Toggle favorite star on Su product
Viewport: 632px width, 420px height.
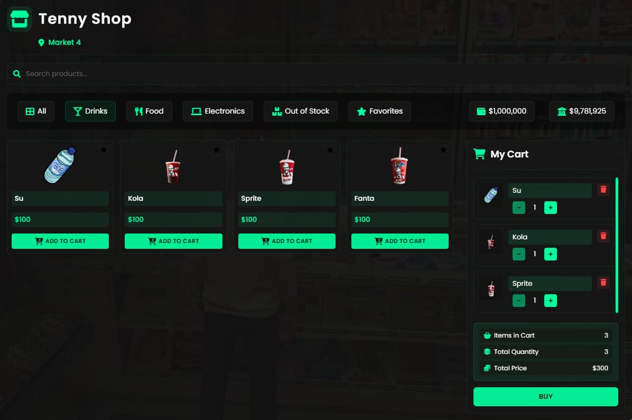click(104, 150)
